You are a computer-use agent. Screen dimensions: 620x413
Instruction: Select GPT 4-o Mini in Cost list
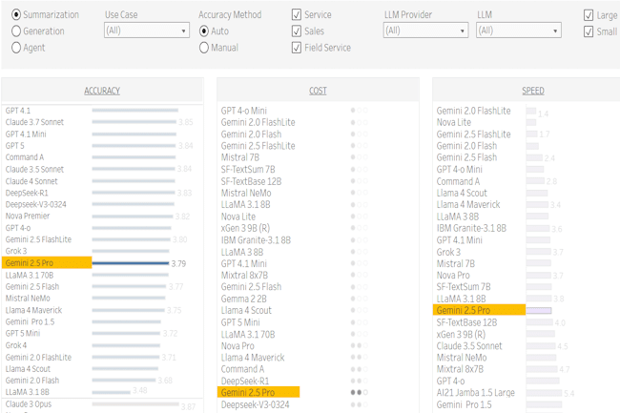[x=244, y=111]
